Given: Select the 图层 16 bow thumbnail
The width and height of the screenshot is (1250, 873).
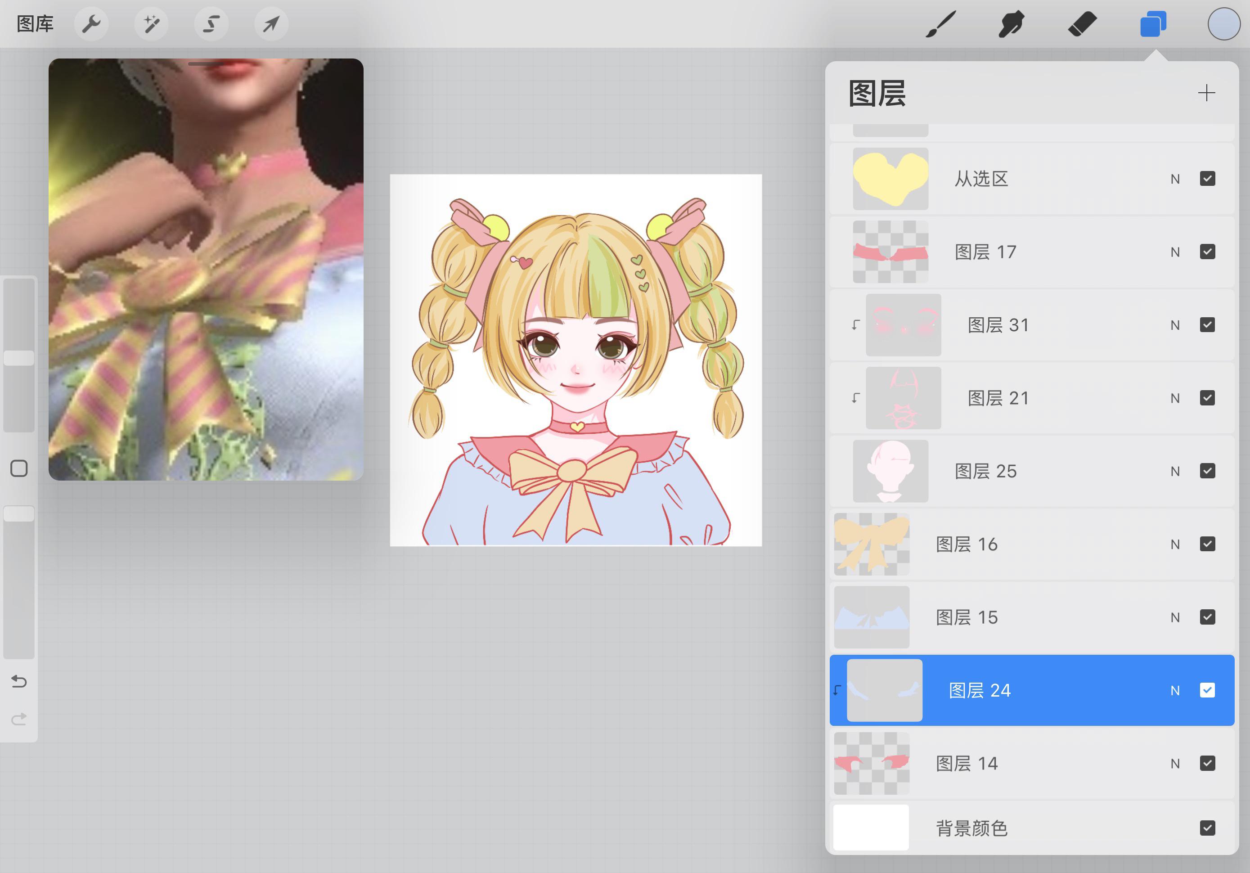Looking at the screenshot, I should (x=872, y=544).
